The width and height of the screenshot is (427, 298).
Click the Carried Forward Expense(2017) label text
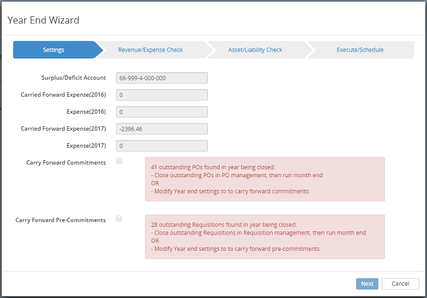coord(63,128)
